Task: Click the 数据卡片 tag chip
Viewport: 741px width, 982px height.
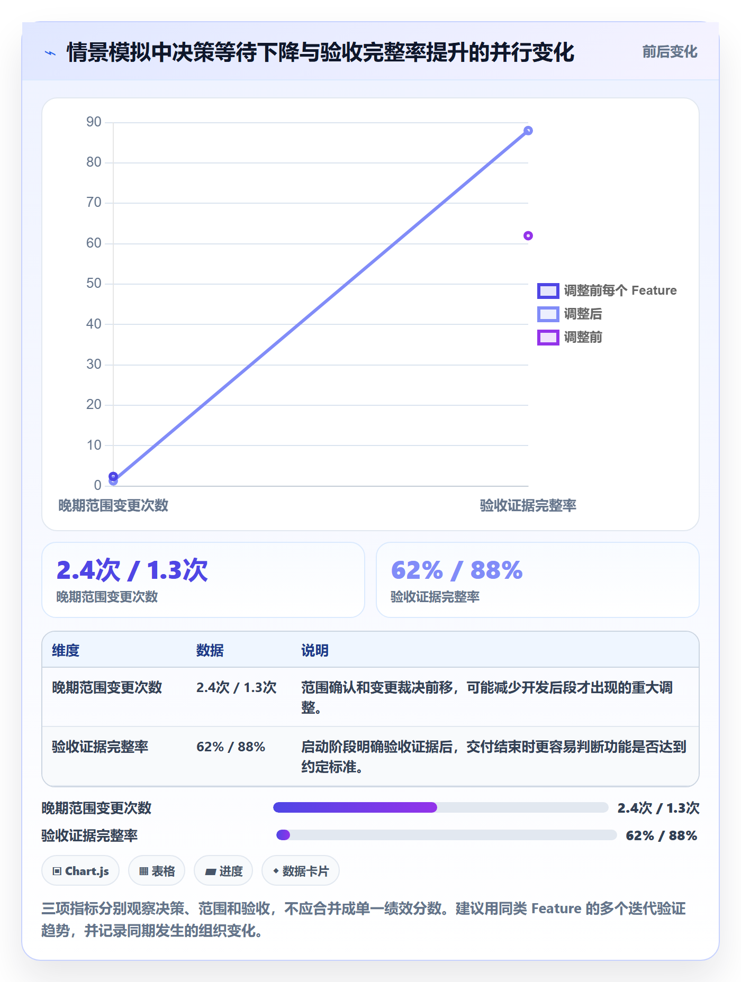Action: click(x=301, y=871)
